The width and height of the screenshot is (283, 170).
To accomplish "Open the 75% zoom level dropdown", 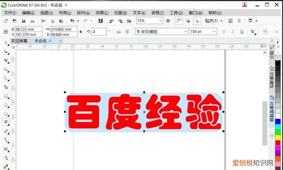I will tap(160, 21).
